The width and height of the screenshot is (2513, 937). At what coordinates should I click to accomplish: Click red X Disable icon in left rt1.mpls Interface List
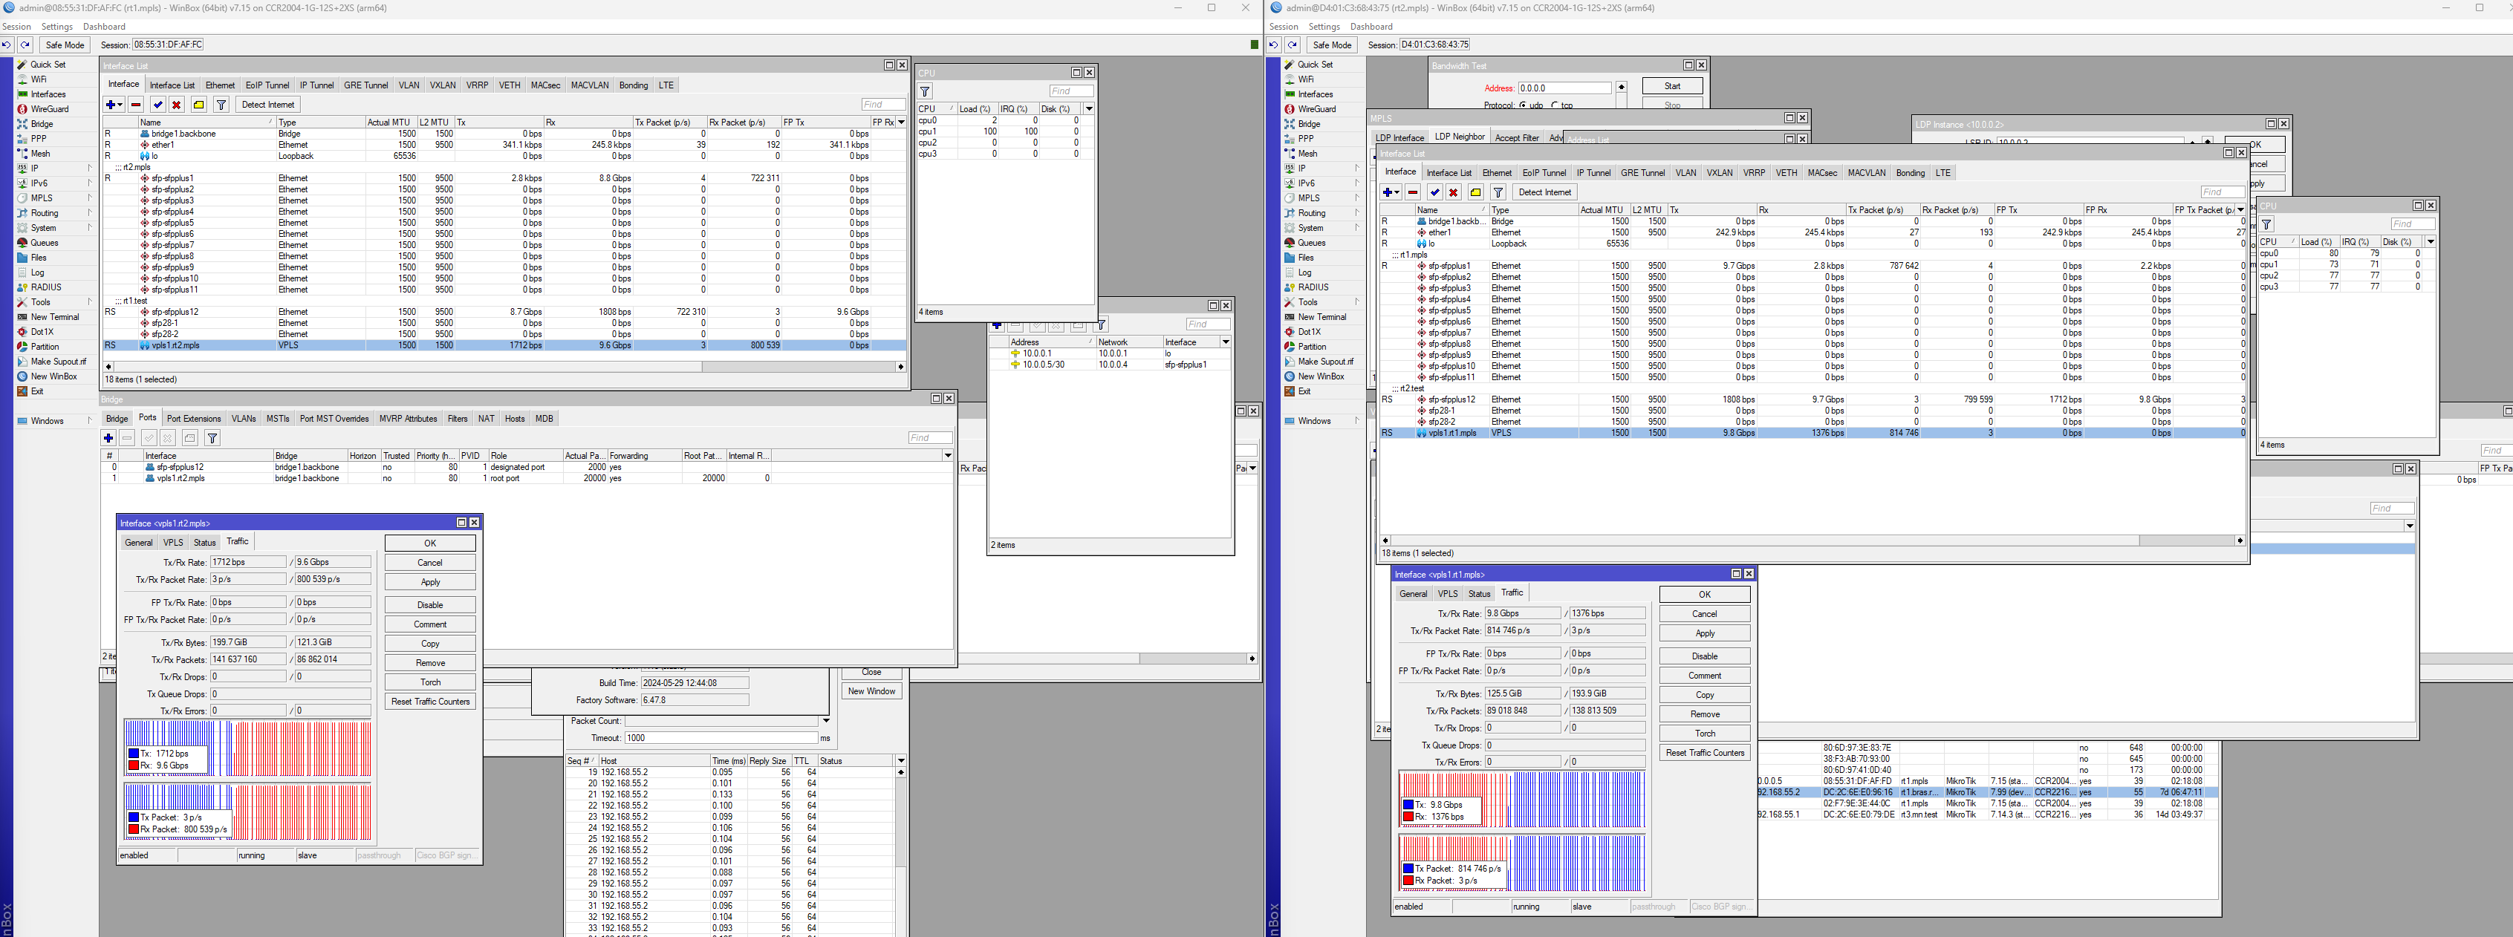(177, 105)
